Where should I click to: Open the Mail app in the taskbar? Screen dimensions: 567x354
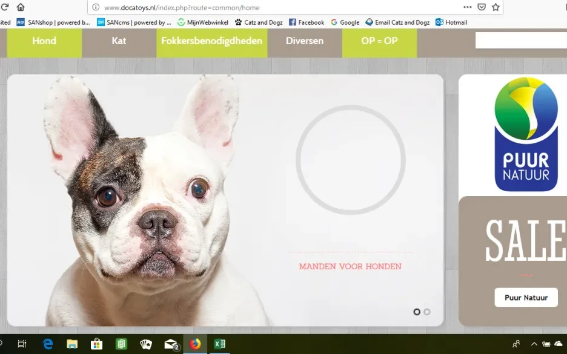tap(171, 344)
